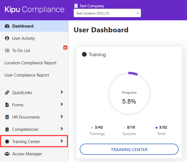This screenshot has height=162, width=187.
Task: Click the QuickLinks chain link icon
Action: coord(7,93)
